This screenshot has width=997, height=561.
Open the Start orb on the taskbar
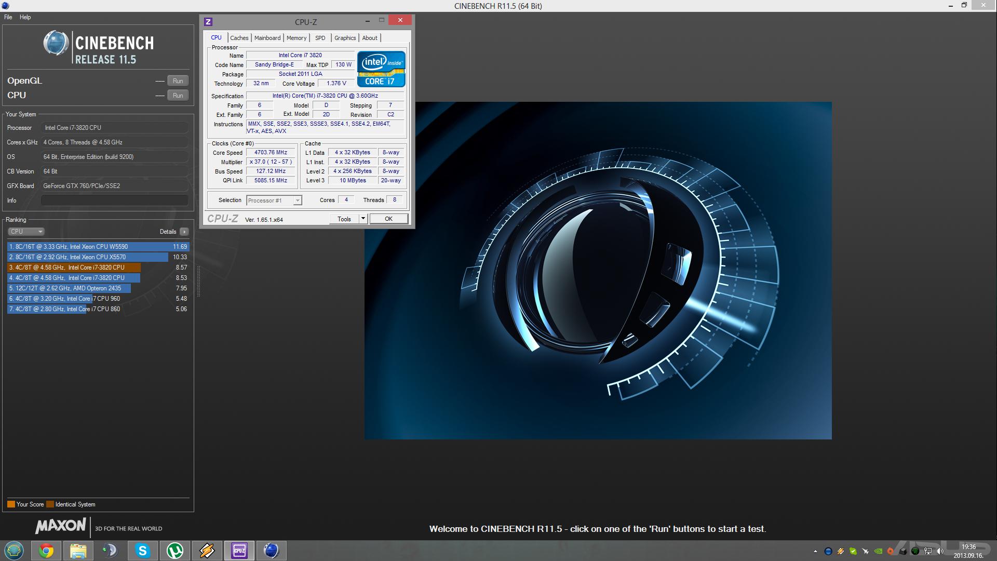[14, 551]
